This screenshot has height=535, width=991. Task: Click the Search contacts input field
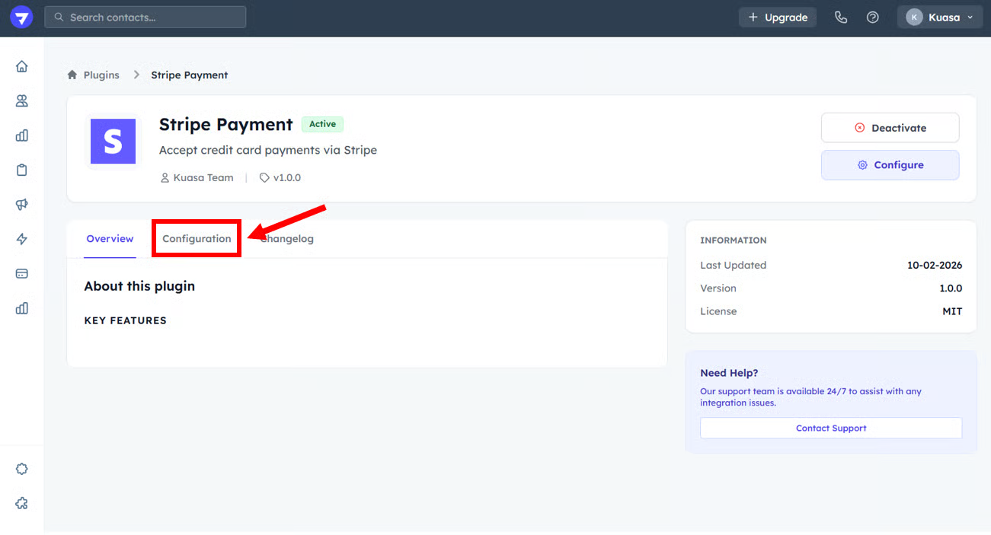click(x=145, y=18)
